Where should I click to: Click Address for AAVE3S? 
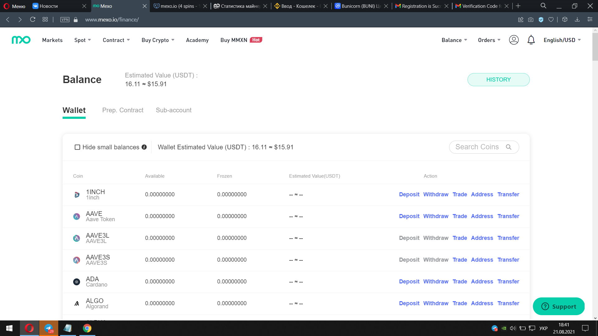coord(482,260)
